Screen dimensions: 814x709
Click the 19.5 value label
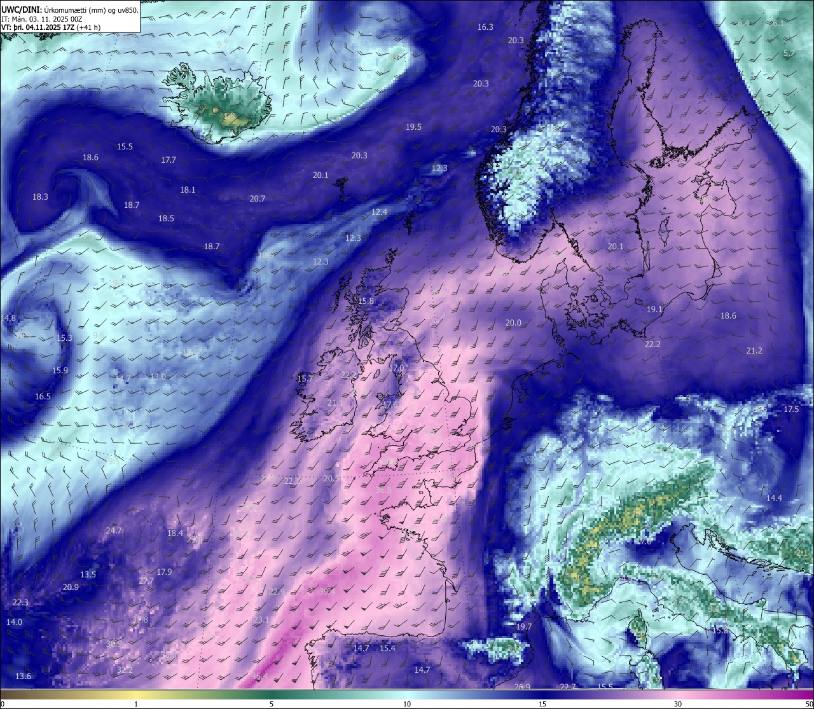(413, 127)
